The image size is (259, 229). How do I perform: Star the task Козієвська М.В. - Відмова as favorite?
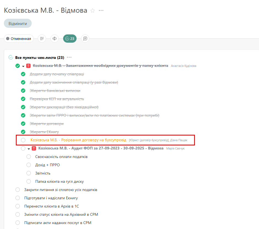pyautogui.click(x=93, y=10)
